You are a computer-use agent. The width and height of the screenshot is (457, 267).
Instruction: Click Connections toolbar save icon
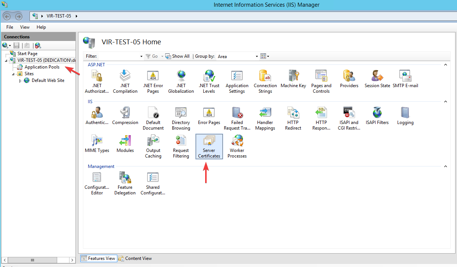pyautogui.click(x=16, y=45)
